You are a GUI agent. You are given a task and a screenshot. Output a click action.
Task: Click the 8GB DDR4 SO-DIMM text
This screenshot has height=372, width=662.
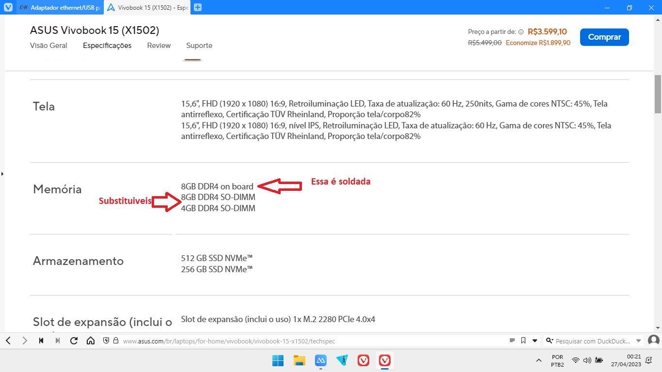[218, 197]
